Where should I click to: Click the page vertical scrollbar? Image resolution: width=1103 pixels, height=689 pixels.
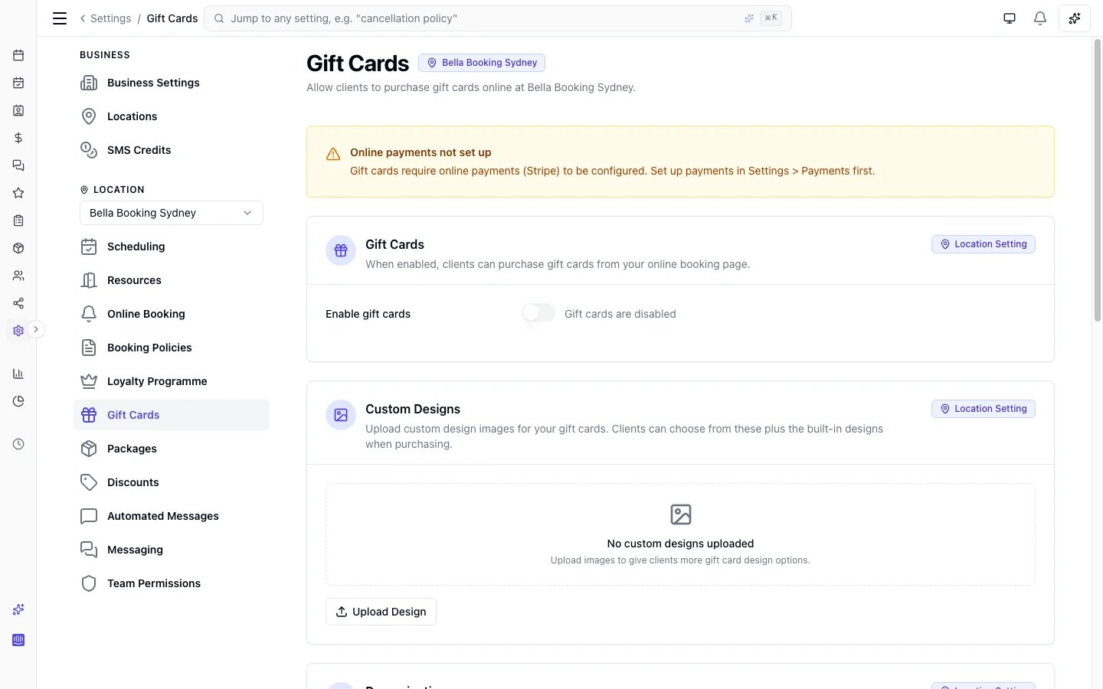click(x=1097, y=180)
